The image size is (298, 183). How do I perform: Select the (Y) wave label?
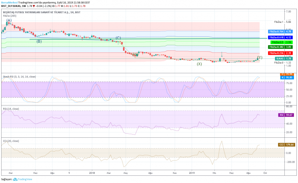click(x=260, y=57)
